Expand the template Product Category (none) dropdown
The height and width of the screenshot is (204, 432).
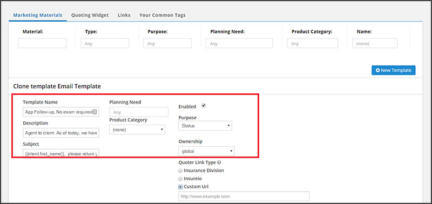click(137, 130)
